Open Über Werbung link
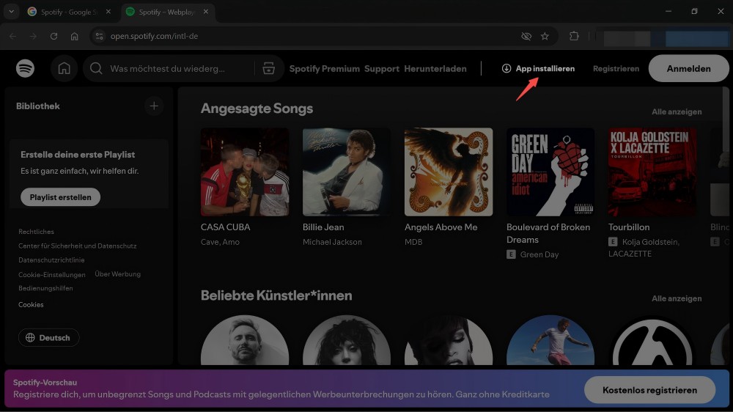 coord(118,274)
